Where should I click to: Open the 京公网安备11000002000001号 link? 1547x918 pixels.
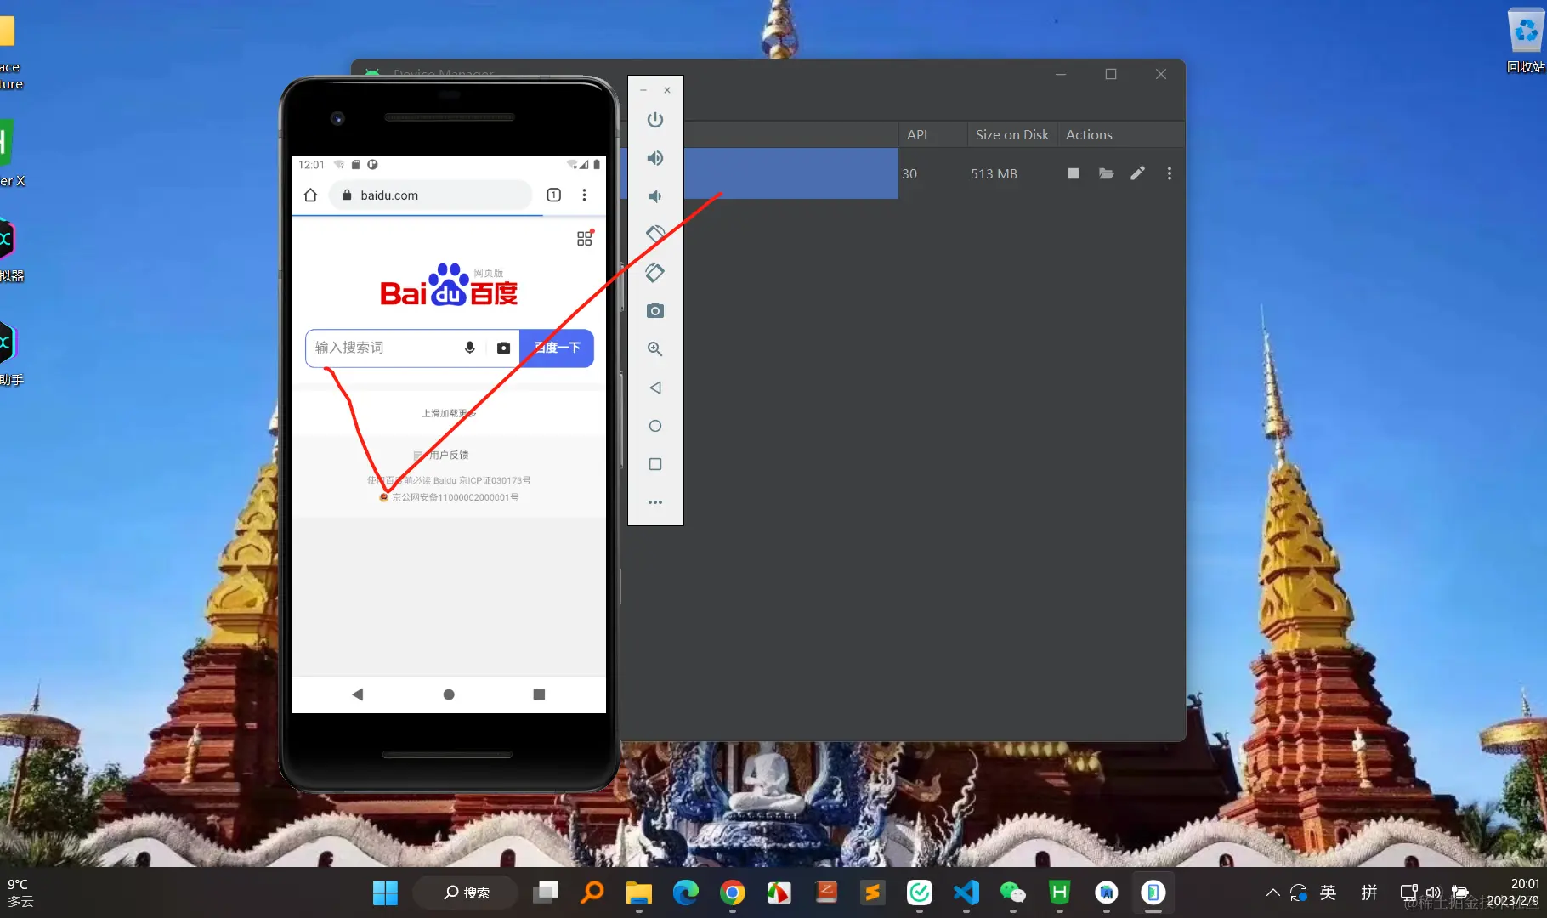tap(449, 497)
